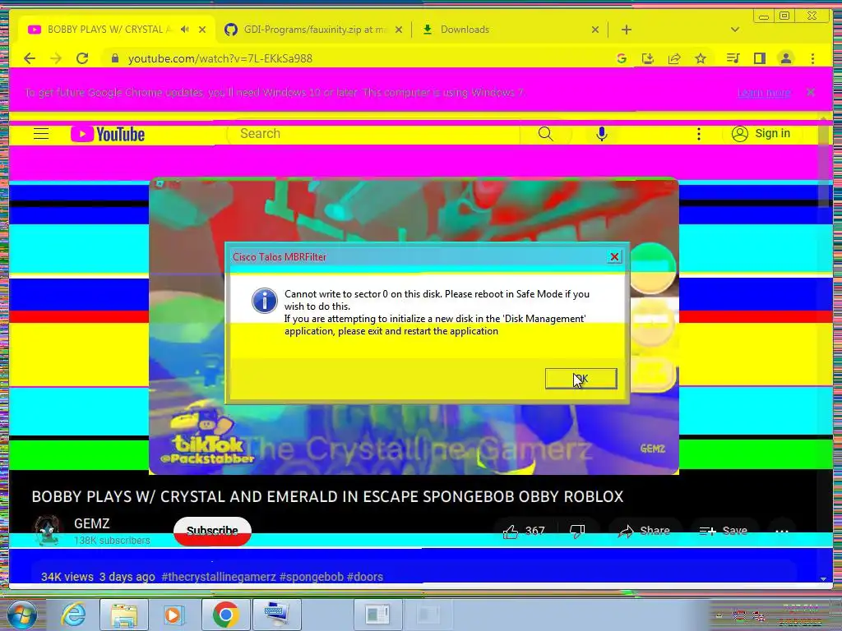Switch to Chrome in the taskbar
Image resolution: width=842 pixels, height=631 pixels.
coord(225,614)
